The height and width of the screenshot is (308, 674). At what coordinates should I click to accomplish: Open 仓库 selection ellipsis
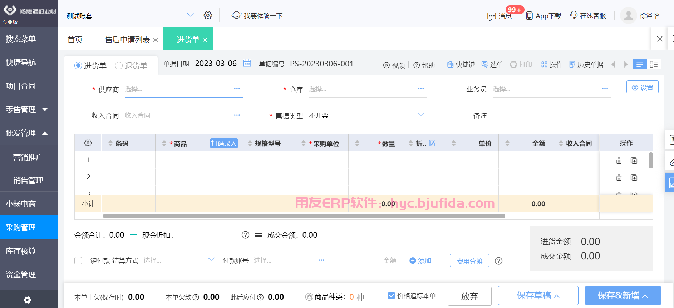[x=421, y=89]
